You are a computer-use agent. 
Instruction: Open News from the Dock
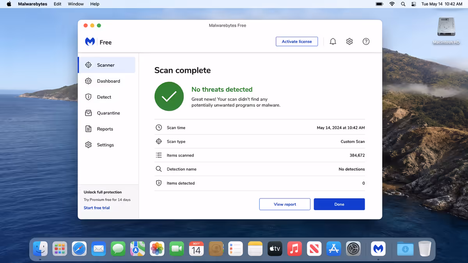314,249
